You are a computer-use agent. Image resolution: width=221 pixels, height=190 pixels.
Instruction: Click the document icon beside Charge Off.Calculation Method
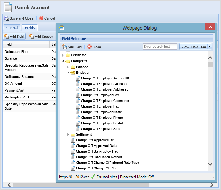click(73, 157)
